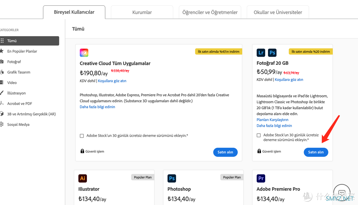Open the Kurumlar tab
This screenshot has height=205, width=358.
tap(142, 12)
